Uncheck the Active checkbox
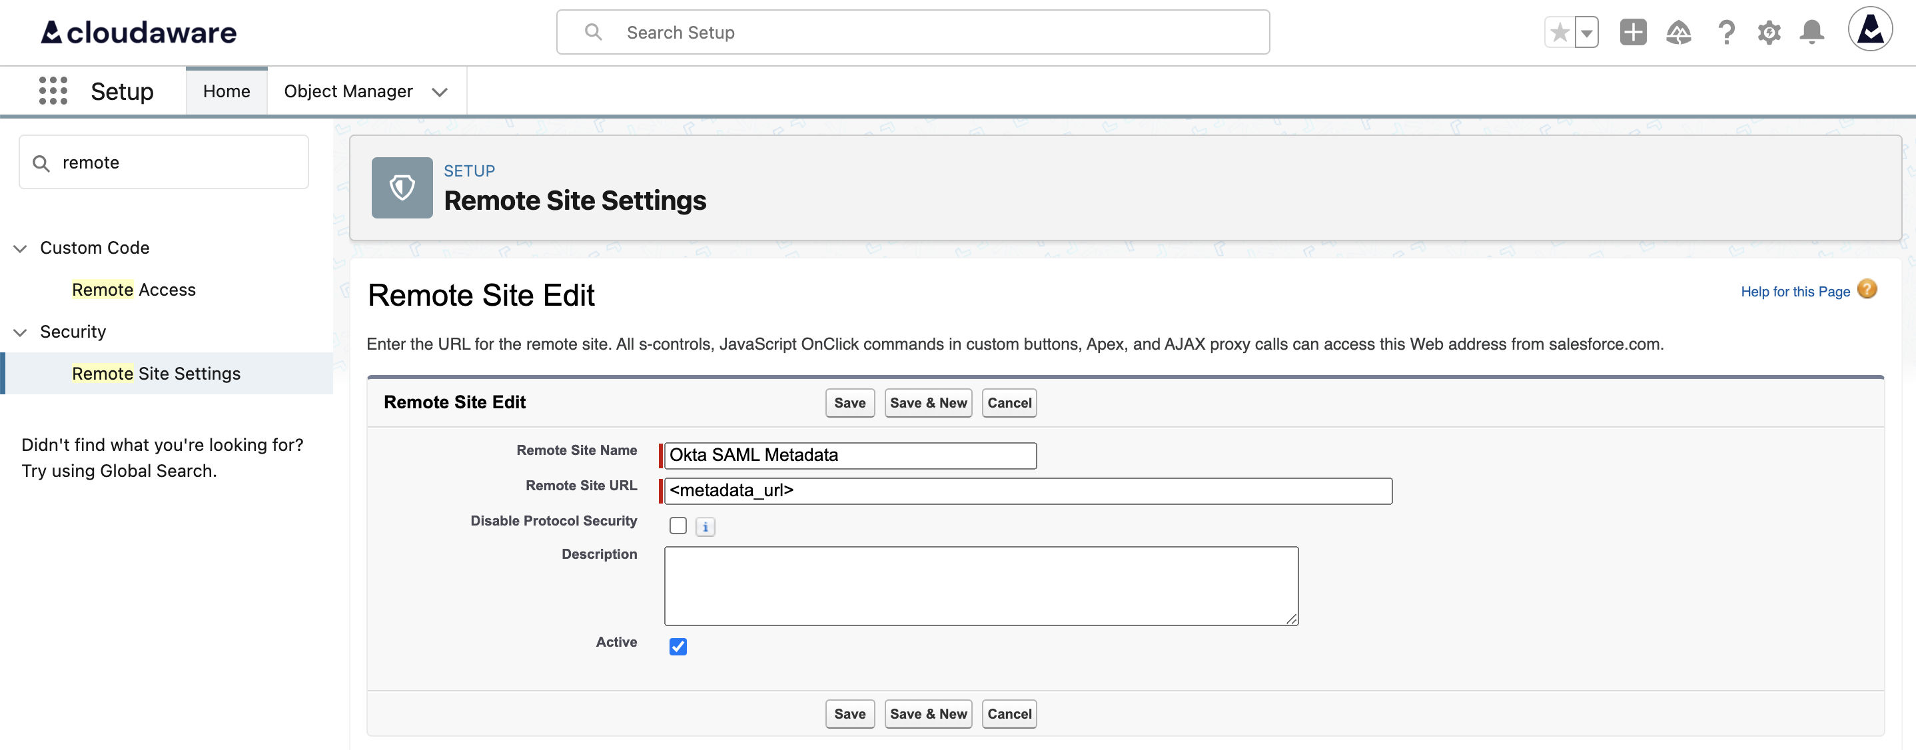Image resolution: width=1916 pixels, height=750 pixels. (x=677, y=647)
